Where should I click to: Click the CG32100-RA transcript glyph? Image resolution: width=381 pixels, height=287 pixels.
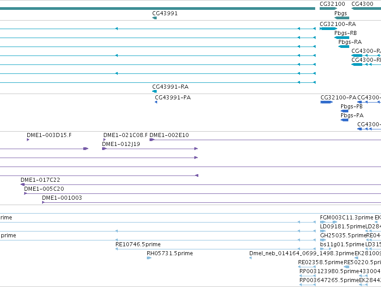(329, 29)
